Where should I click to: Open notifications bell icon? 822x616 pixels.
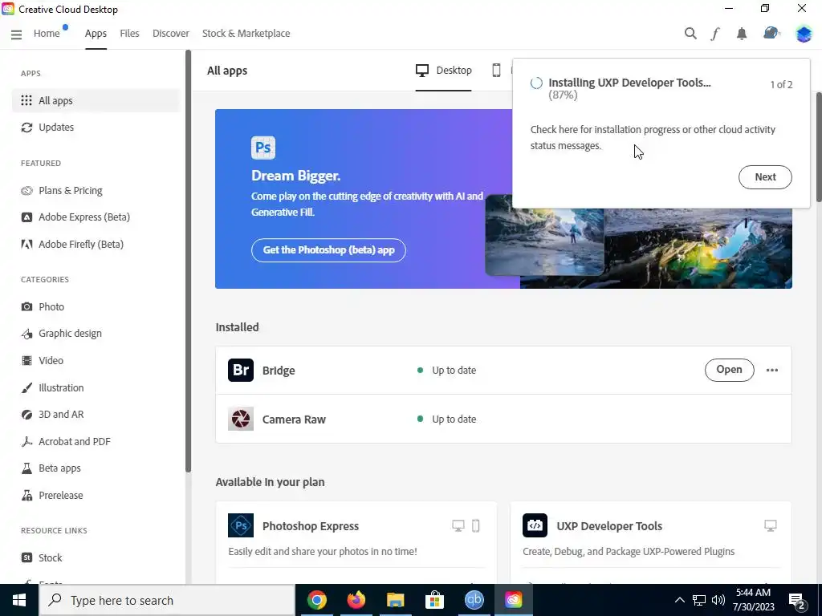[741, 34]
